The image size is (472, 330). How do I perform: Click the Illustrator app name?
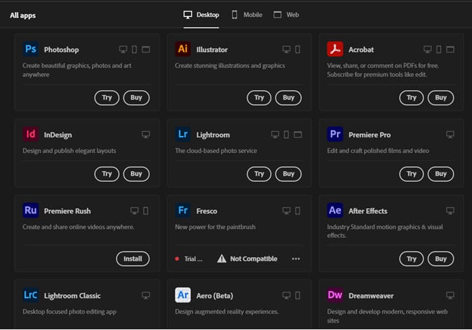point(212,50)
